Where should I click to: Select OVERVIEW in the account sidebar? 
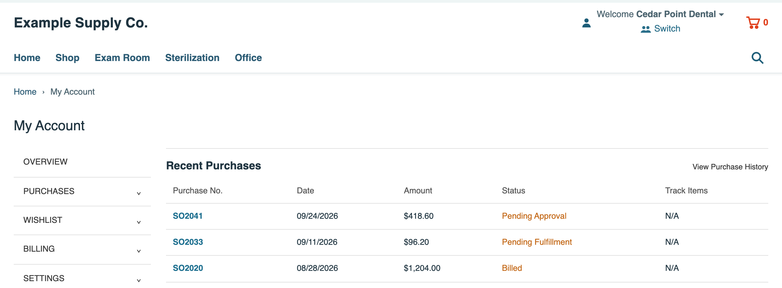pos(45,161)
